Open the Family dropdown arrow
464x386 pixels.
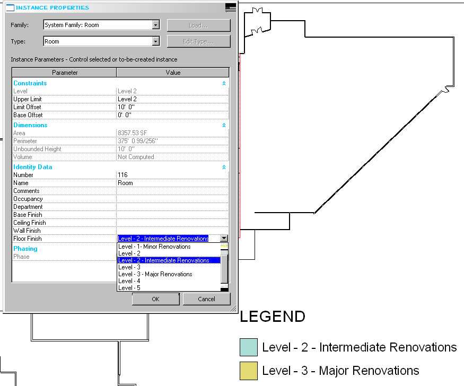pyautogui.click(x=156, y=25)
